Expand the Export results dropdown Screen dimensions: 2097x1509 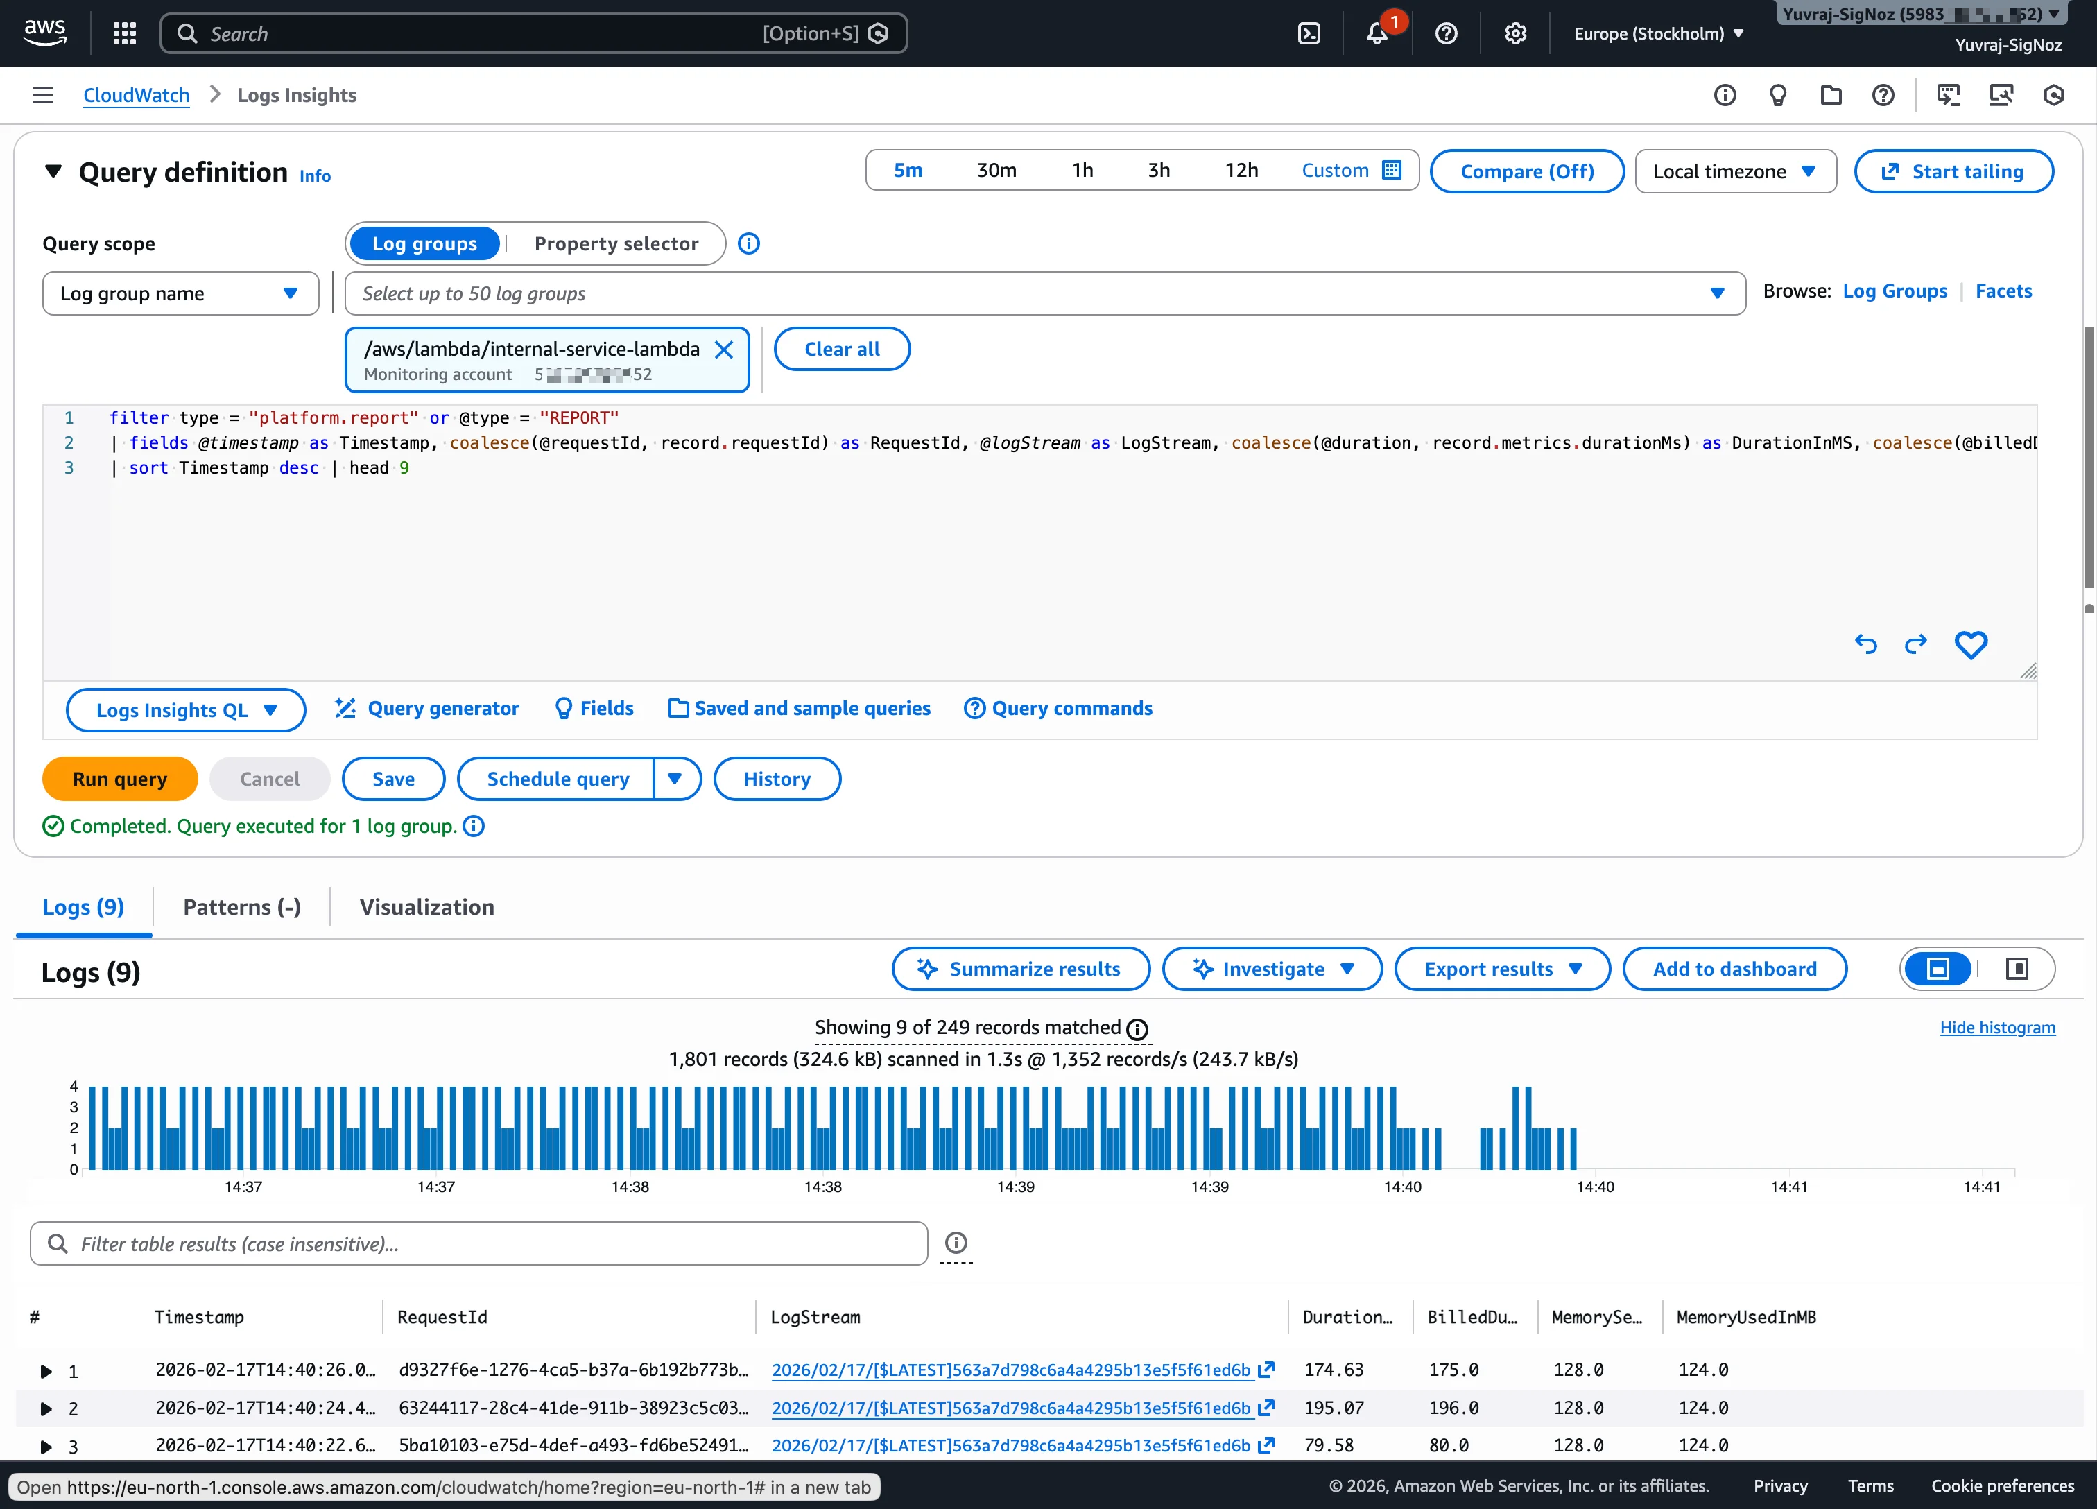[x=1501, y=968]
